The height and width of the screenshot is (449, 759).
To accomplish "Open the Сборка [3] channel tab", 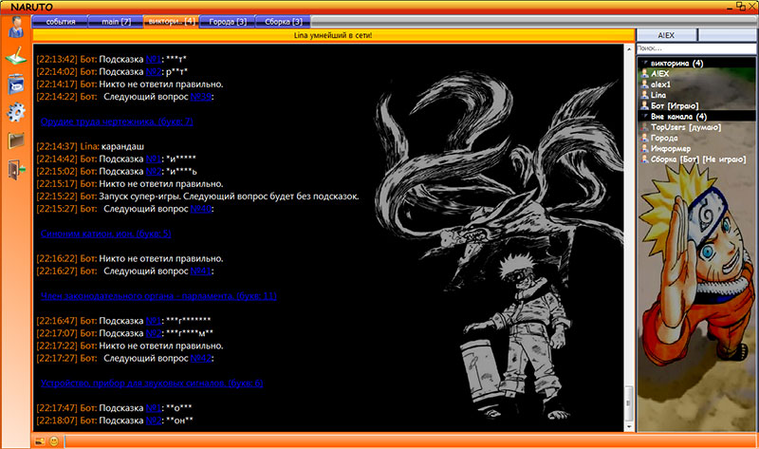I will [283, 21].
